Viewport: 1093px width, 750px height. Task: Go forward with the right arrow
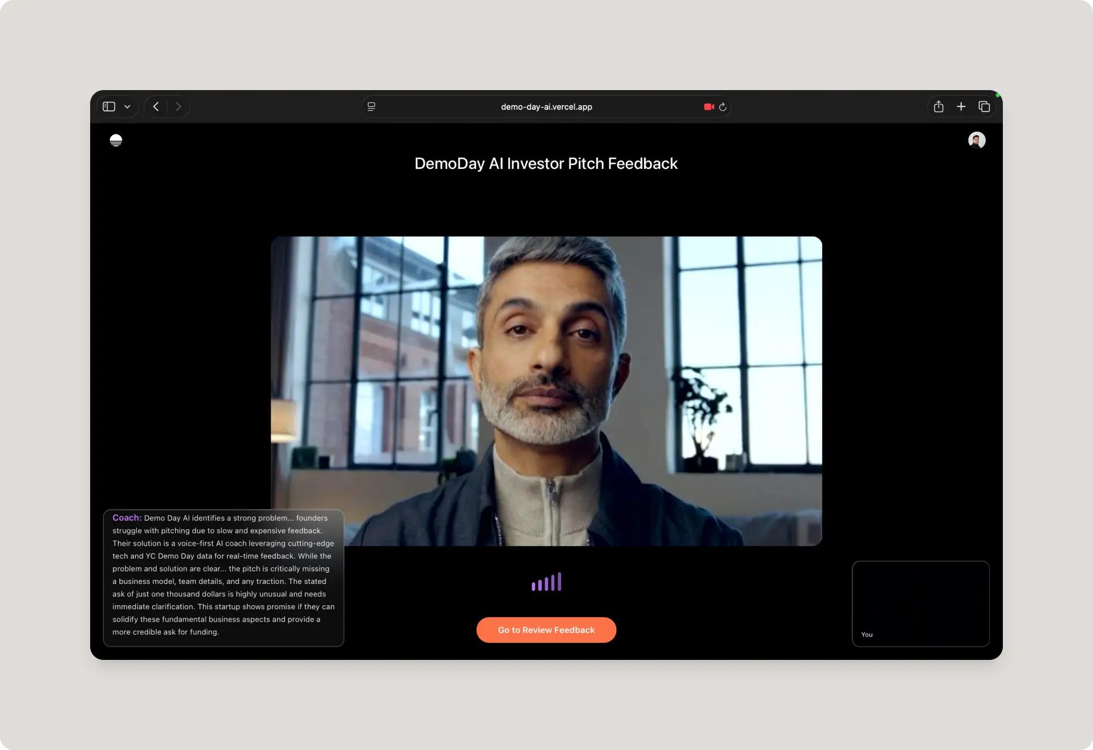[178, 106]
